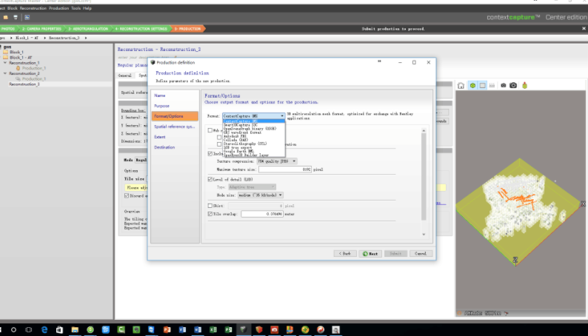588x336 pixels.
Task: Open Production_1 under Reconstruction_2
Action: coord(34,78)
